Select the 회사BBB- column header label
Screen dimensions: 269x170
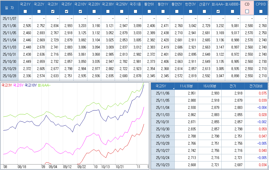(x=232, y=4)
